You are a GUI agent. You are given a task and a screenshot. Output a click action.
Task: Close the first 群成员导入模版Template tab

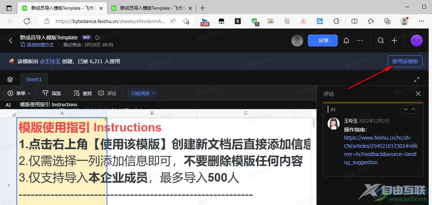(x=101, y=8)
